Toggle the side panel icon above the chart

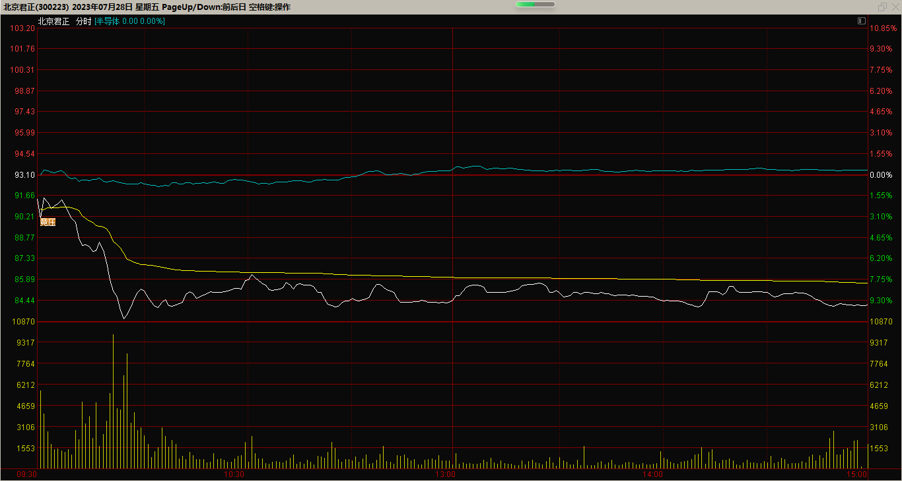pyautogui.click(x=862, y=21)
